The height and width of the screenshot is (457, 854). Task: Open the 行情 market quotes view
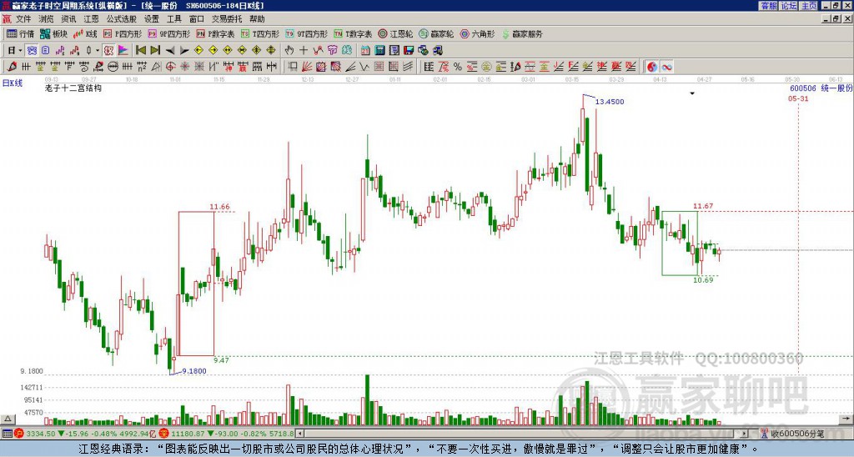point(20,34)
